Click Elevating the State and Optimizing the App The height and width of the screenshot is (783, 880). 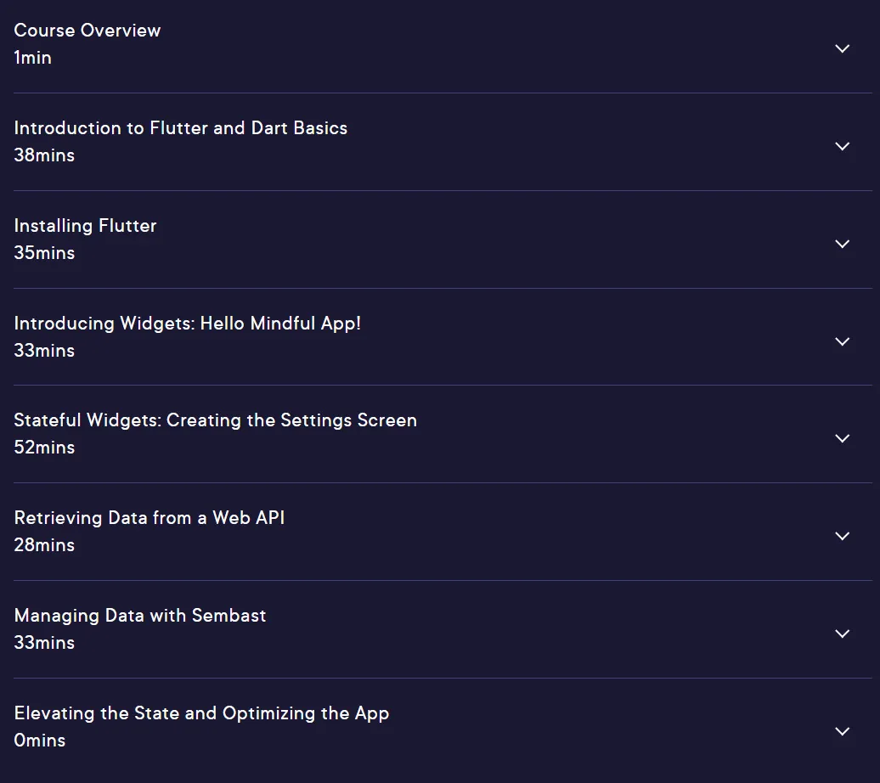click(201, 713)
